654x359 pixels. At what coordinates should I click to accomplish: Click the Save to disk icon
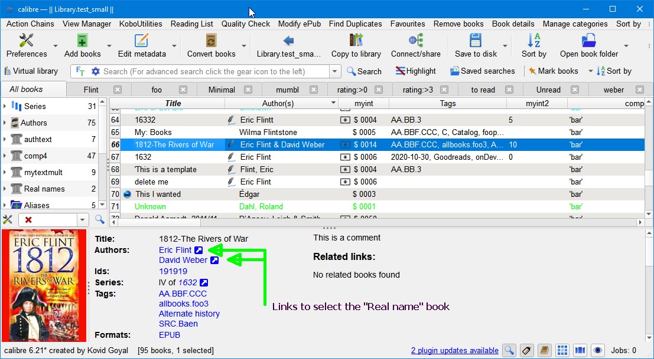click(x=476, y=41)
